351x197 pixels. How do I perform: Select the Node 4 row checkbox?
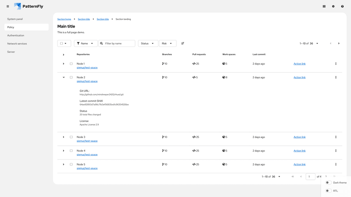click(71, 151)
